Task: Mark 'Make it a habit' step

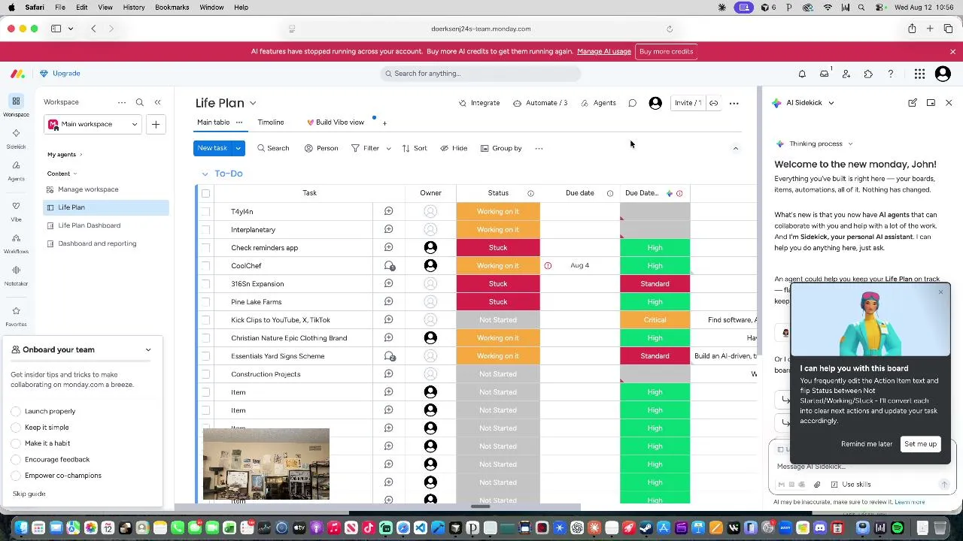Action: point(16,443)
